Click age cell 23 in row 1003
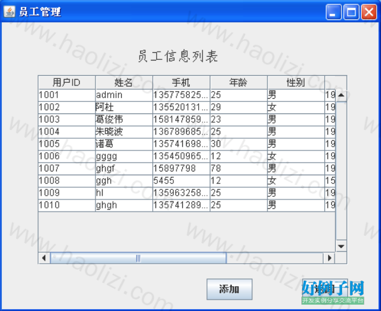The width and height of the screenshot is (381, 311). coord(239,120)
